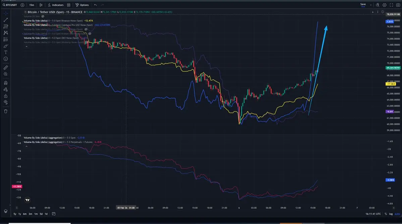Select the Text annotation tool

pyautogui.click(x=6, y=52)
